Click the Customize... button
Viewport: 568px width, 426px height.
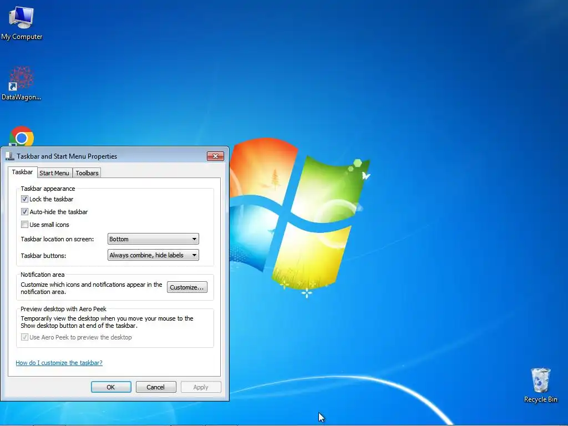tap(187, 287)
